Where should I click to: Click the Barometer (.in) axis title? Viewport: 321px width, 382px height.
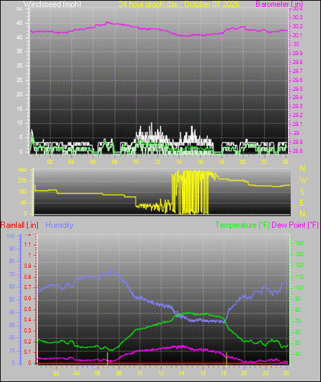279,4
